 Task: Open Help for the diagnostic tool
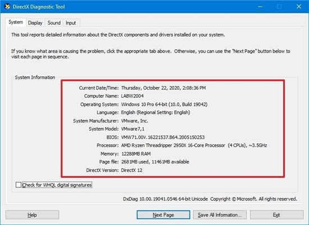tap(33, 215)
